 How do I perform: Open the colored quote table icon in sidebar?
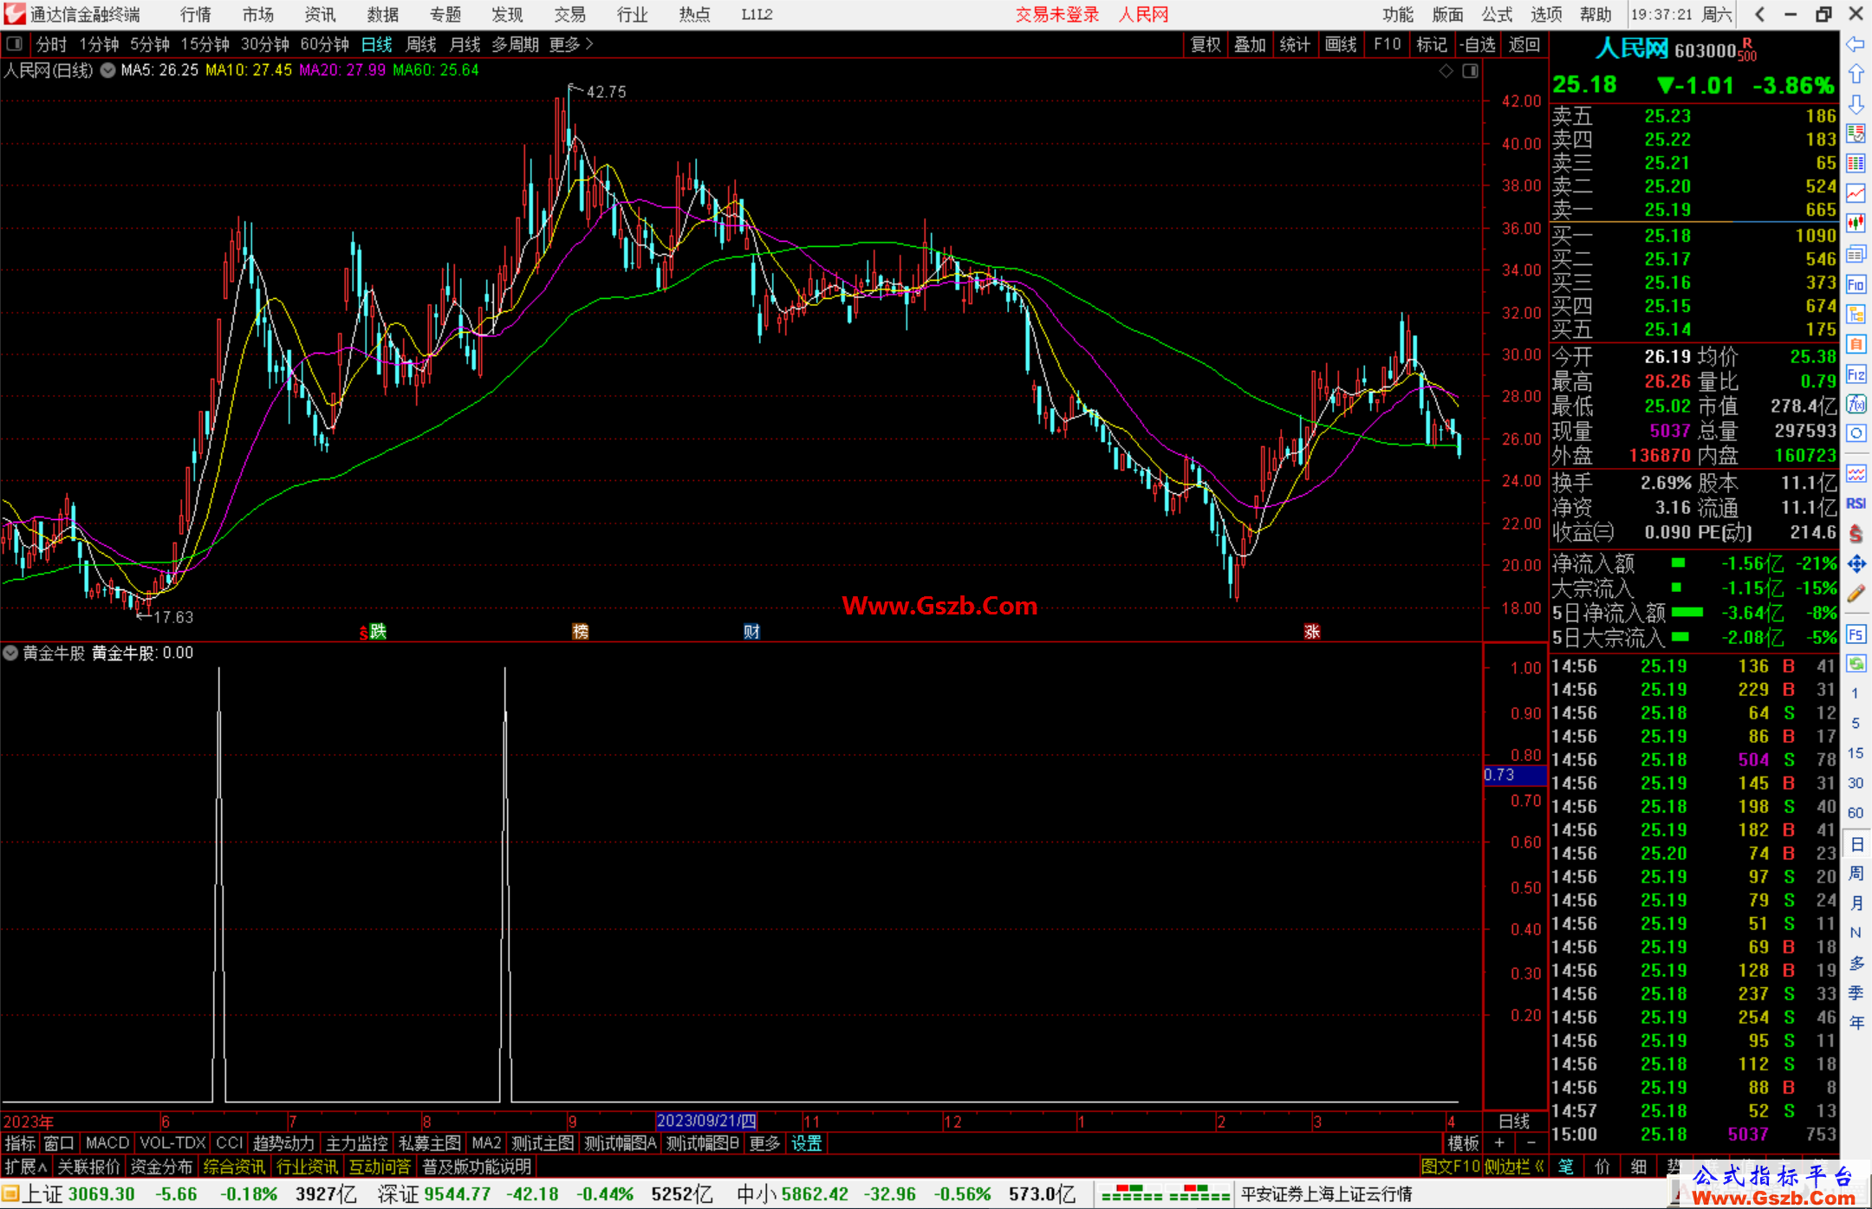point(1856,164)
